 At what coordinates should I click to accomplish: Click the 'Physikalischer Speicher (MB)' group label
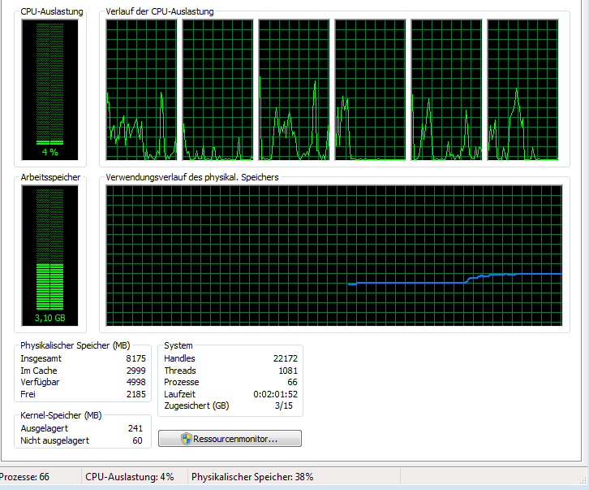click(x=75, y=345)
